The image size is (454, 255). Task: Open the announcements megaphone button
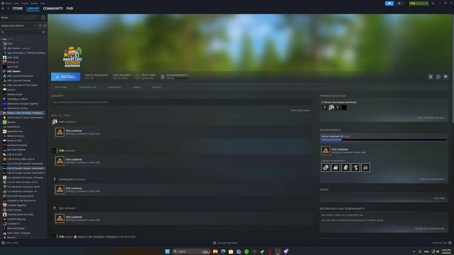(389, 3)
